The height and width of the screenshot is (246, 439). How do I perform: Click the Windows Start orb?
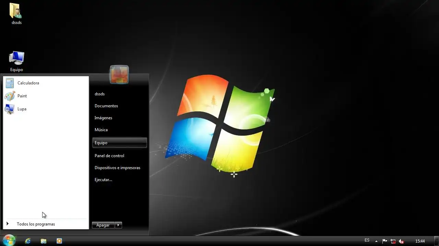pyautogui.click(x=9, y=241)
